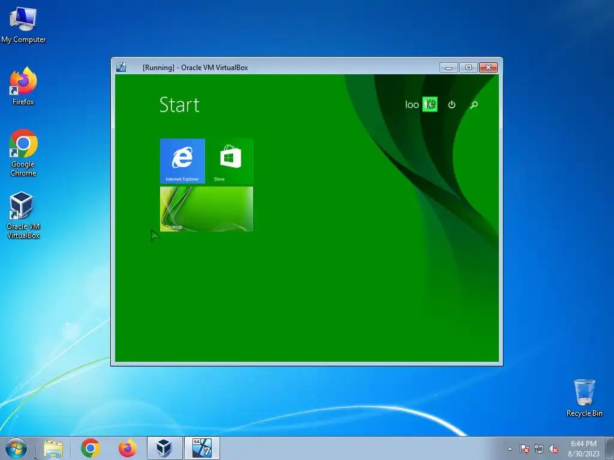Open the Store tile

click(231, 161)
